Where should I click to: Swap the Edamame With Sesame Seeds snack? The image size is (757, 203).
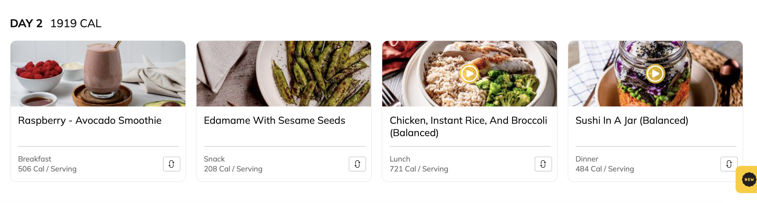pyautogui.click(x=357, y=164)
